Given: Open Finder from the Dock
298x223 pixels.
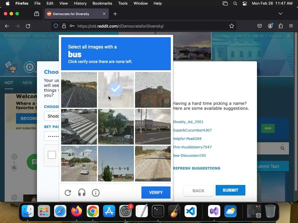Looking at the screenshot, I should (28, 211).
